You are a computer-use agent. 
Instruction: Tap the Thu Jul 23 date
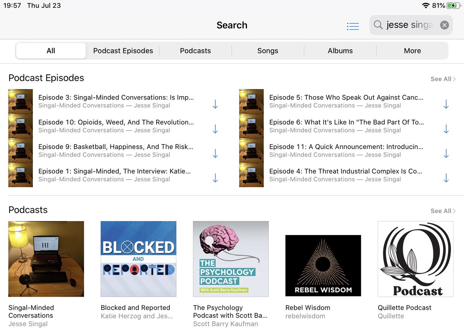click(44, 6)
